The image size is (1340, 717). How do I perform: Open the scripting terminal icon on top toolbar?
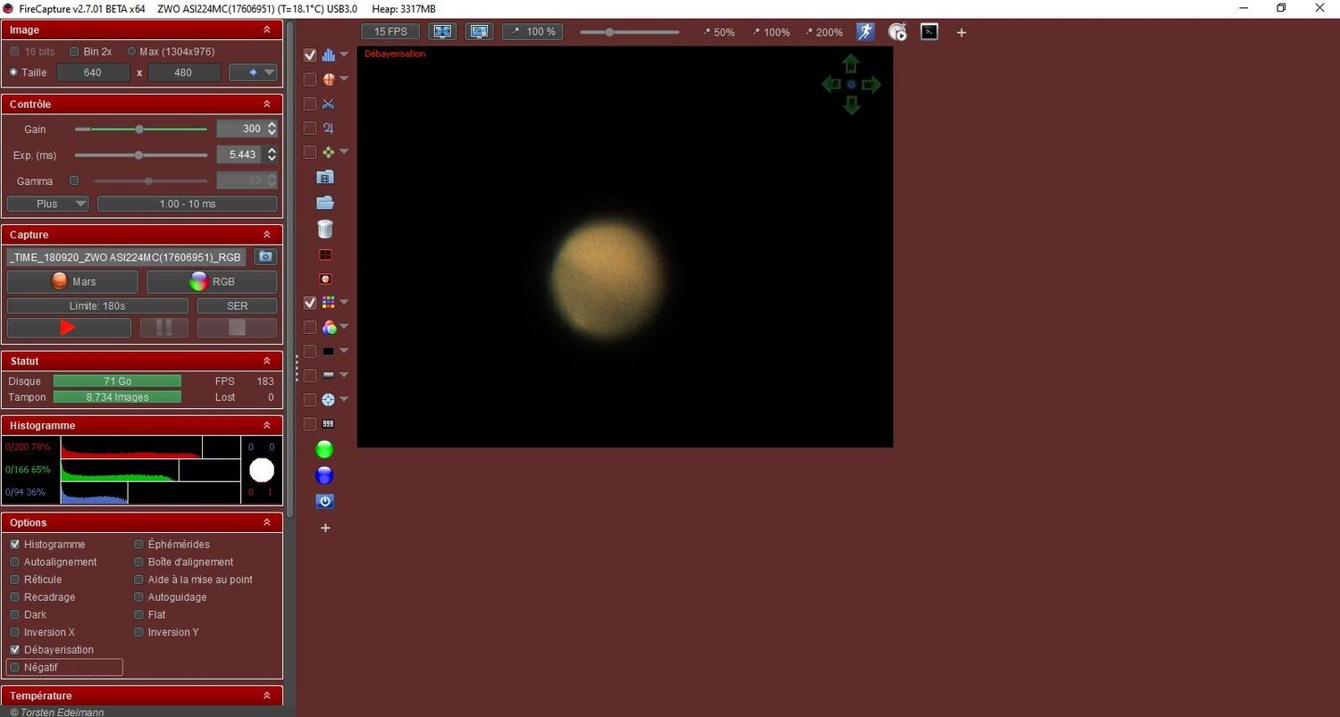(929, 31)
